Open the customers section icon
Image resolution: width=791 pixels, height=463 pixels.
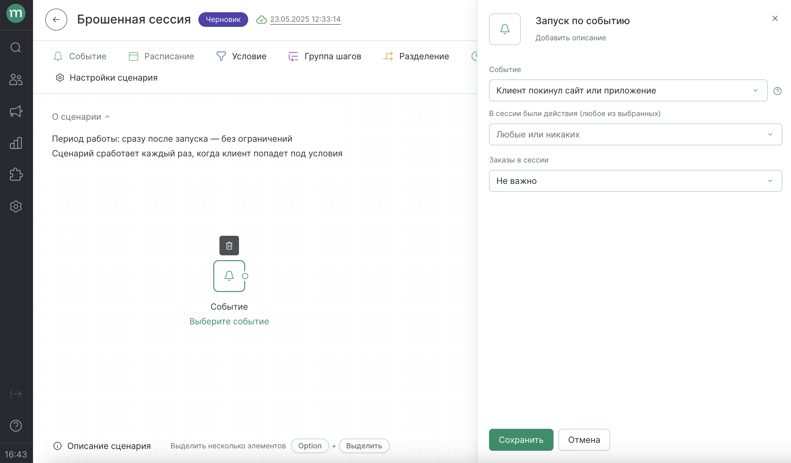[16, 79]
